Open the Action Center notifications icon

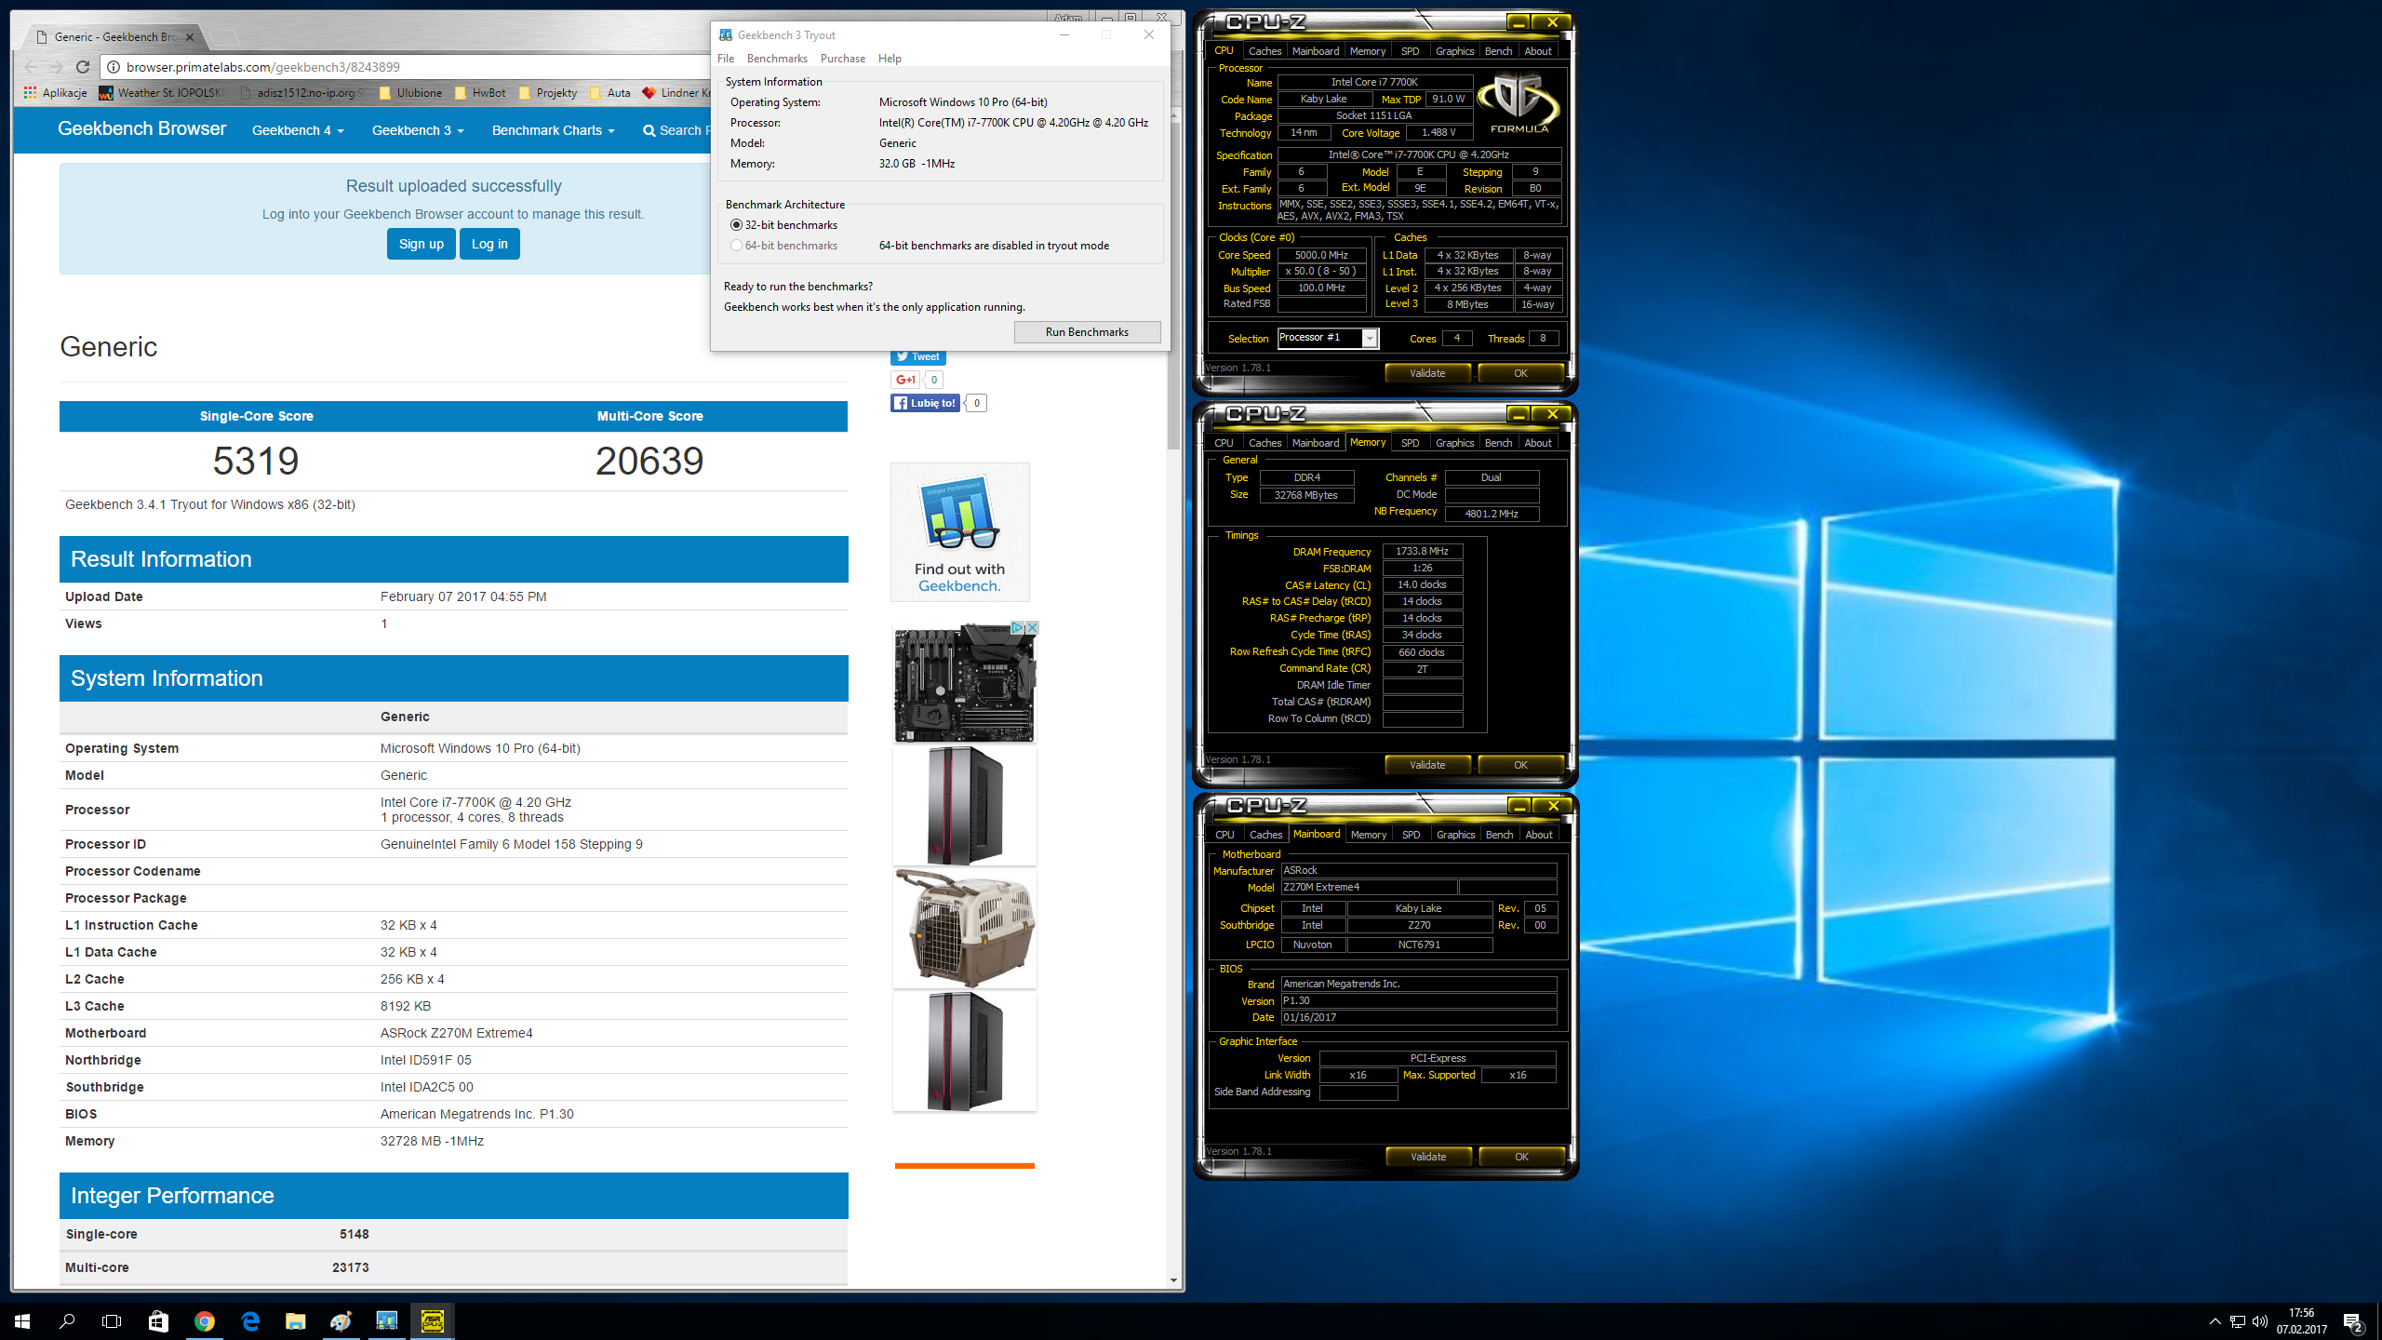[2353, 1321]
